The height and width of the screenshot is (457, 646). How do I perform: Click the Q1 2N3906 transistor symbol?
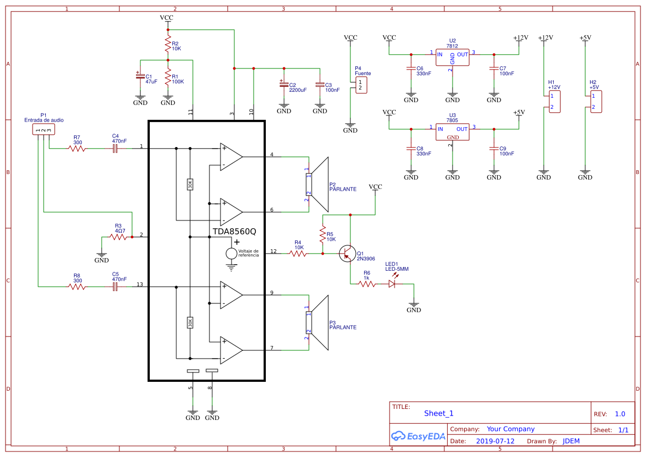click(x=347, y=253)
